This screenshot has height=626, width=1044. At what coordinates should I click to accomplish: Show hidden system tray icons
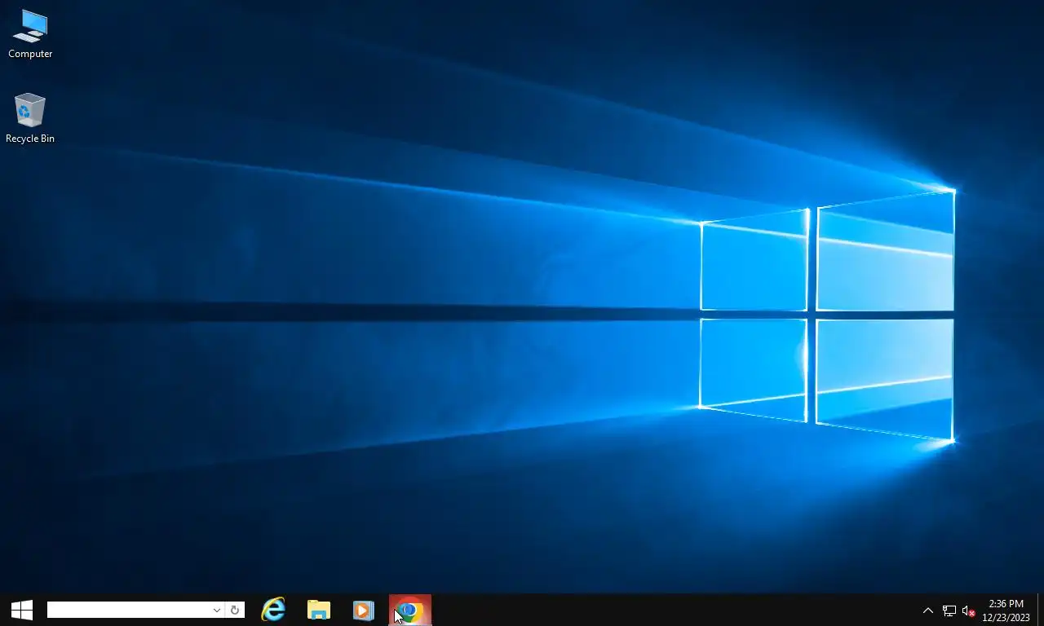click(927, 611)
